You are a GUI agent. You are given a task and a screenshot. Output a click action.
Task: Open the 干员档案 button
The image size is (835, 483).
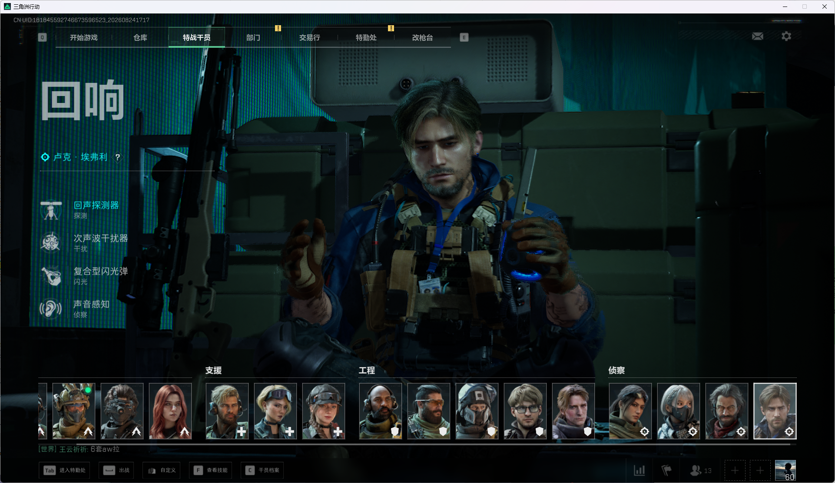(262, 470)
